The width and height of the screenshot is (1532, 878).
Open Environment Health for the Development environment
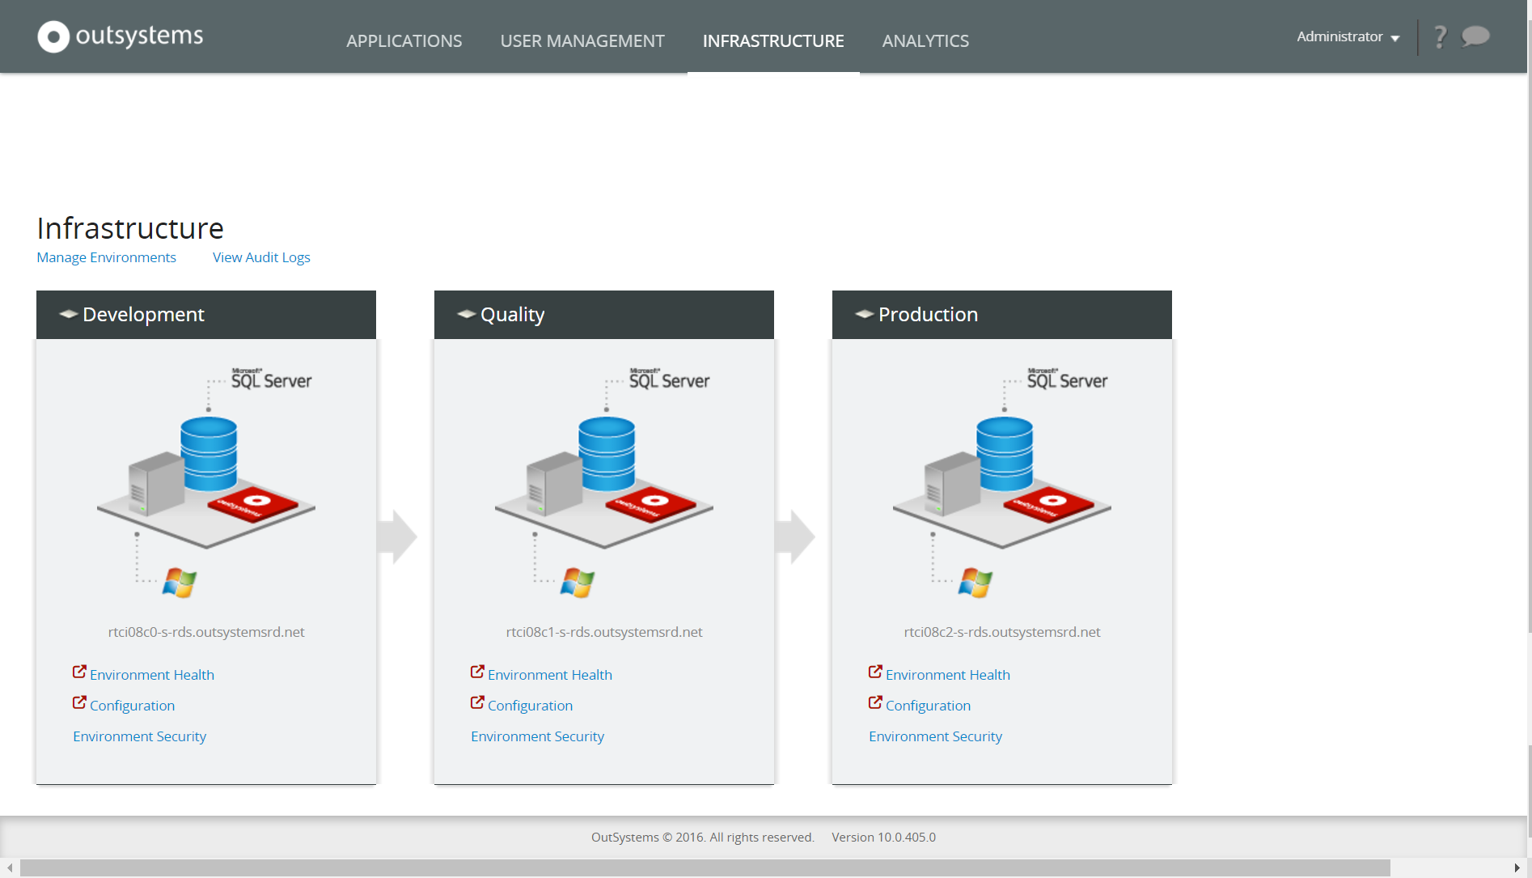point(151,674)
